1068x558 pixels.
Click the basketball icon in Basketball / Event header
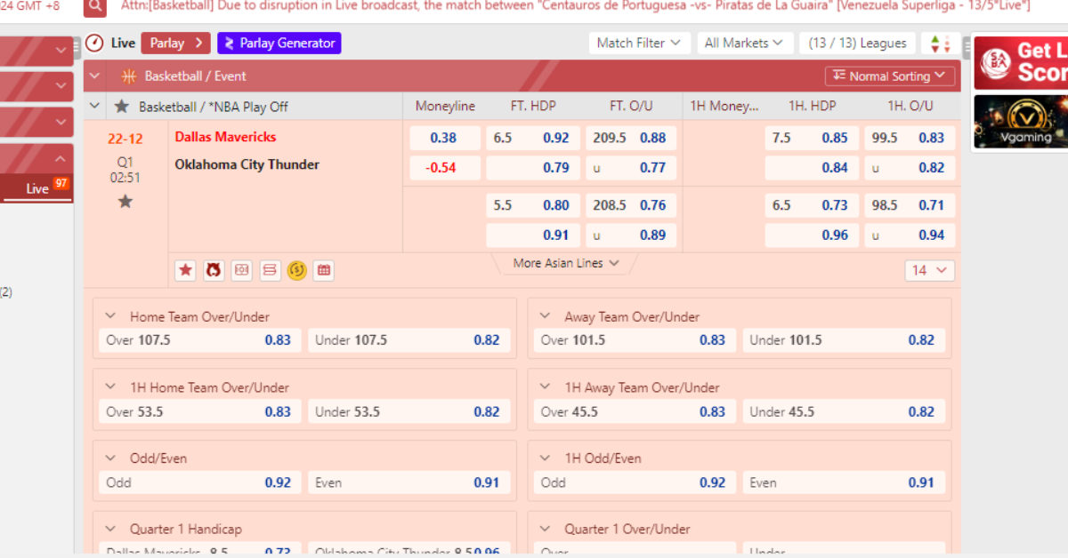pos(129,76)
